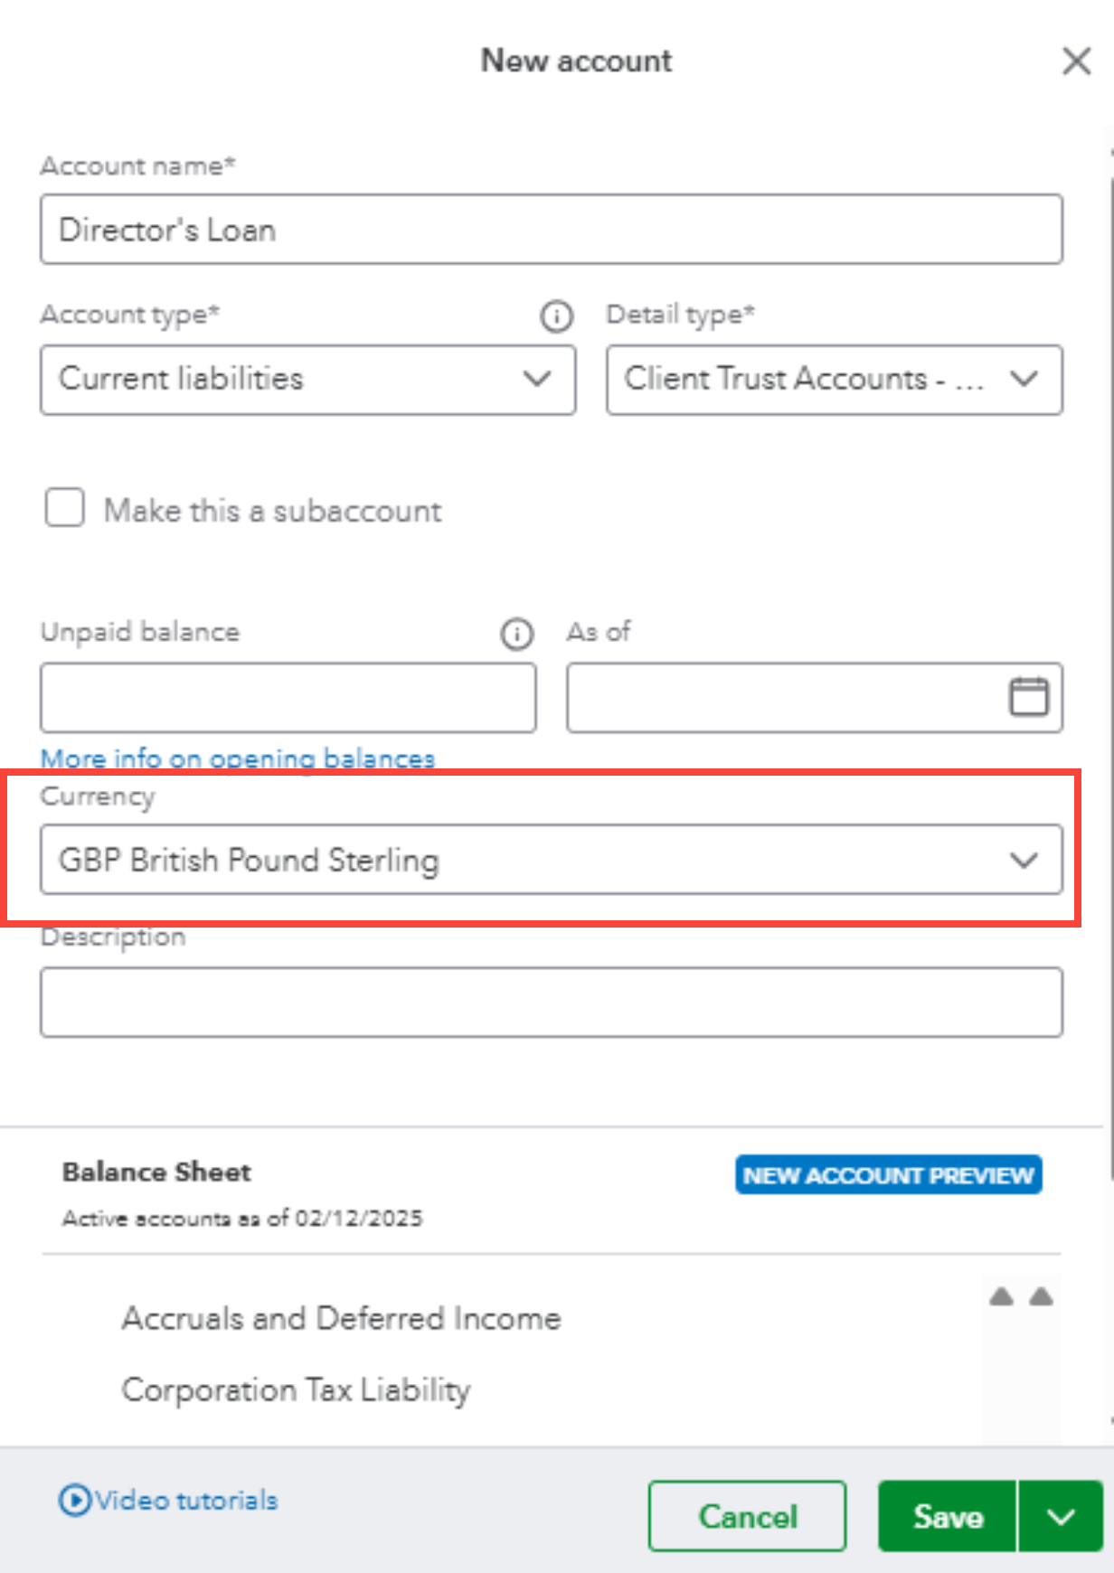Click into the Description field

tap(551, 1003)
